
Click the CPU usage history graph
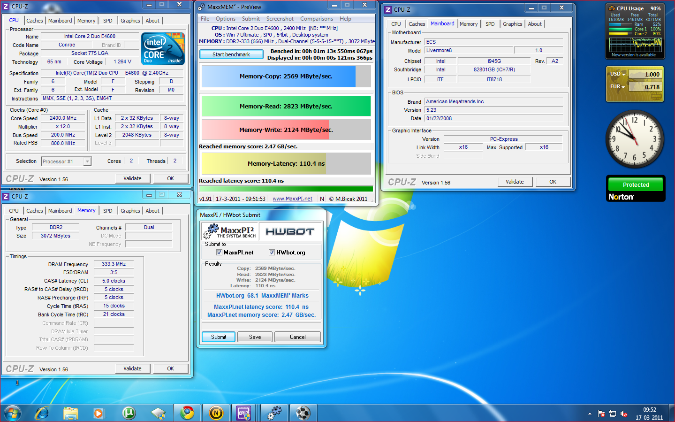pyautogui.click(x=635, y=45)
